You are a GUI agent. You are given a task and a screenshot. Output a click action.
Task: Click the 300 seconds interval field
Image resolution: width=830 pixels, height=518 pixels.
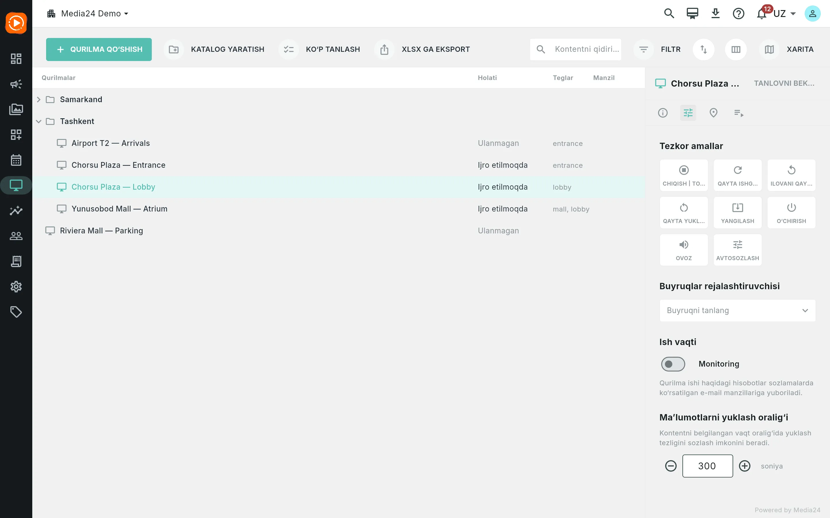click(x=708, y=466)
